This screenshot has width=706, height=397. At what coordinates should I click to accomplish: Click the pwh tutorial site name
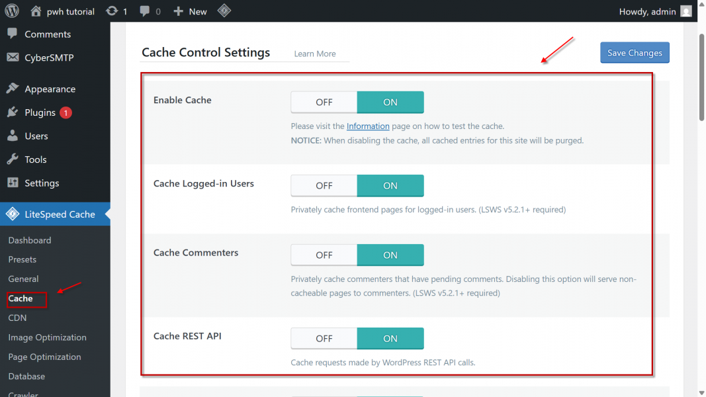click(71, 11)
